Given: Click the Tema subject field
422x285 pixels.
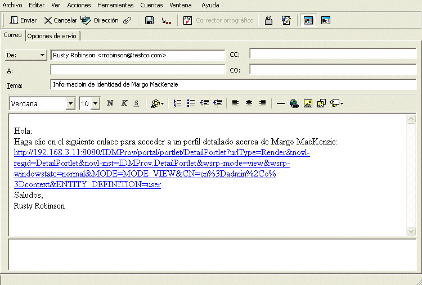Looking at the screenshot, I should (x=233, y=84).
